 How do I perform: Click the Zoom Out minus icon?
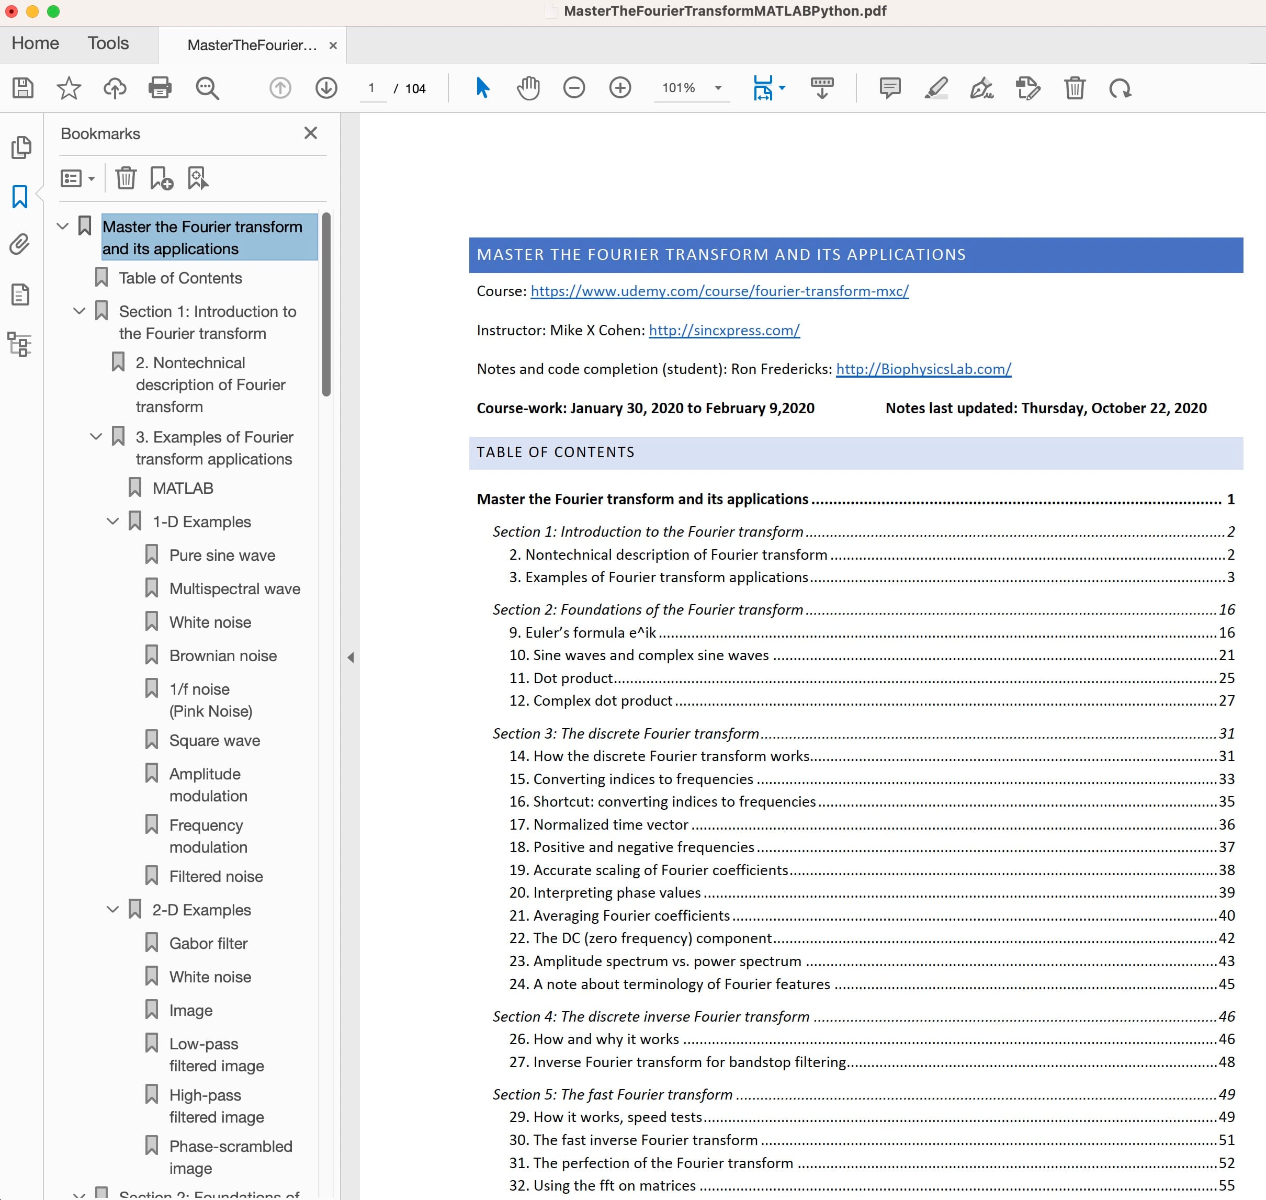(x=574, y=88)
